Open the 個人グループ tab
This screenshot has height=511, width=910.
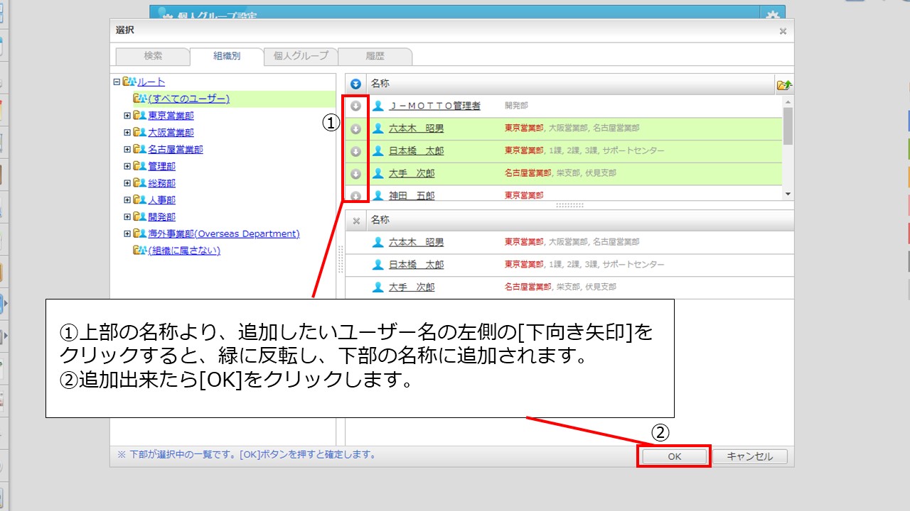pyautogui.click(x=301, y=56)
